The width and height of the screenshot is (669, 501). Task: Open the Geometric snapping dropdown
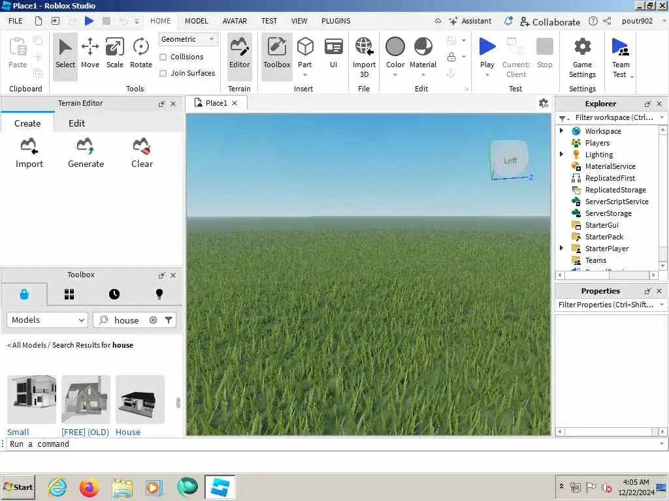(x=188, y=39)
